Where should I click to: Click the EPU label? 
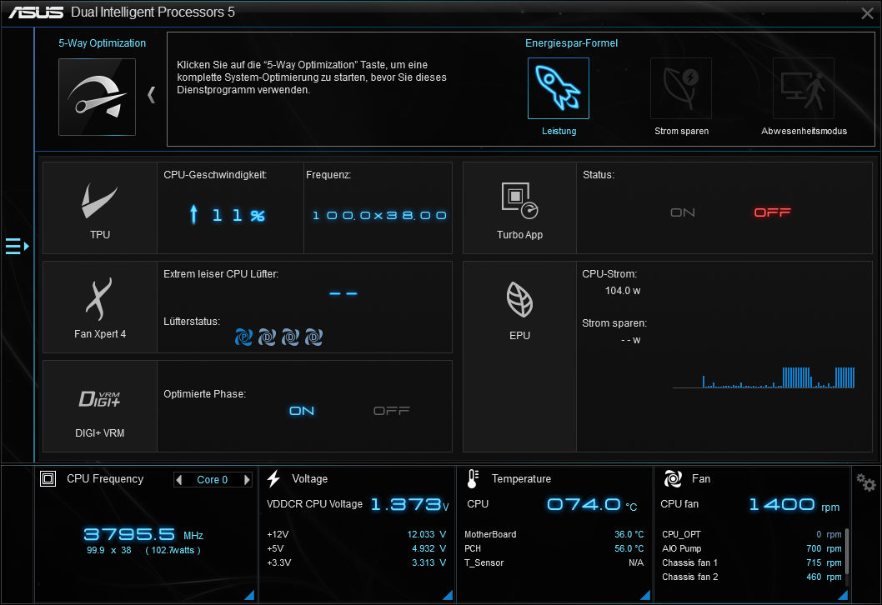pos(519,335)
